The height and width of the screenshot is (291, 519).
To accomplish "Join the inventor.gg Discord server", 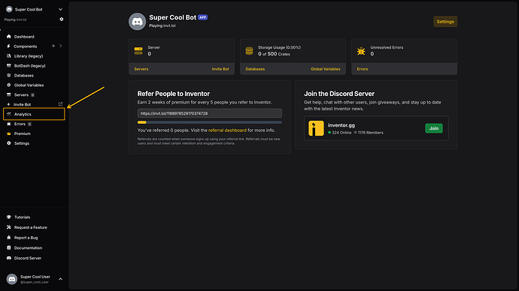I will click(433, 128).
